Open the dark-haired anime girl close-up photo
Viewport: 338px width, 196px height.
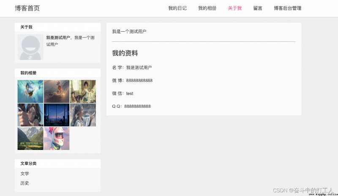[x=30, y=115]
